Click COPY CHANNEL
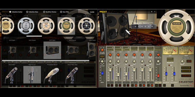 coord(137,45)
